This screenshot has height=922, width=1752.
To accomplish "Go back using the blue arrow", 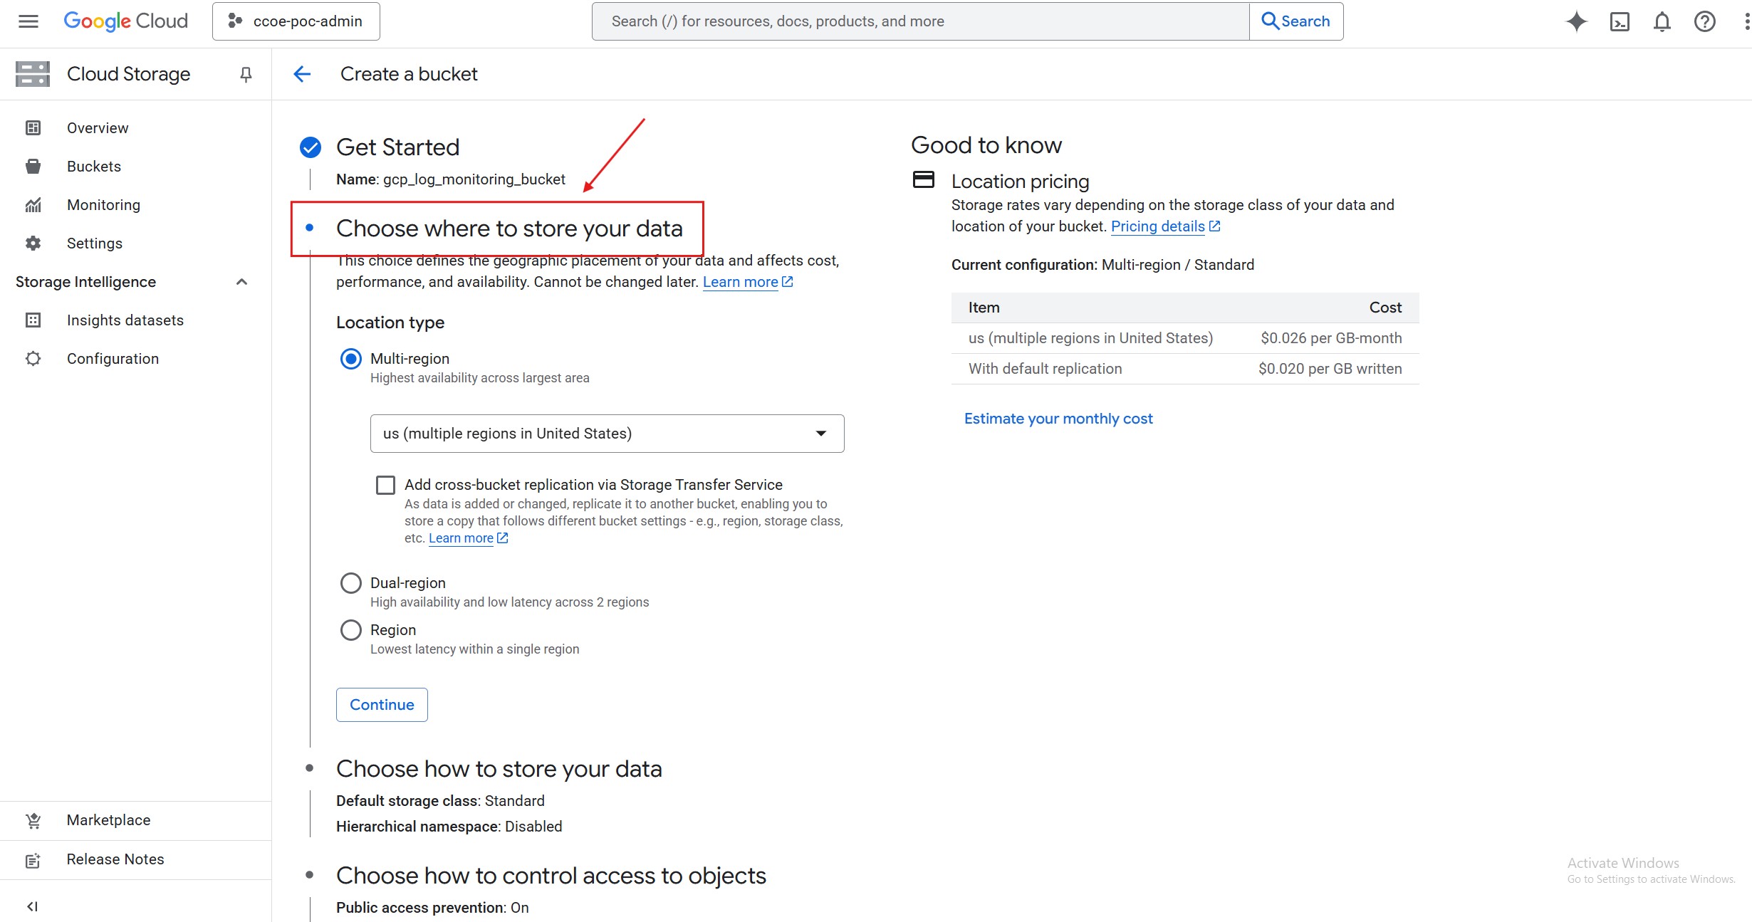I will click(302, 74).
